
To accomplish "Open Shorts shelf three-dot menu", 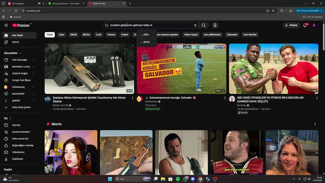I will point(315,124).
